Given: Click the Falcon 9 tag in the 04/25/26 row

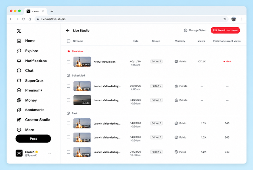Looking at the screenshot, I should coord(156,100).
